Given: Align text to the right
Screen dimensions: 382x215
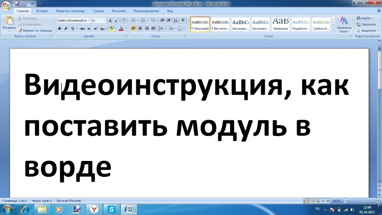Looking at the screenshot, I should tap(147, 29).
